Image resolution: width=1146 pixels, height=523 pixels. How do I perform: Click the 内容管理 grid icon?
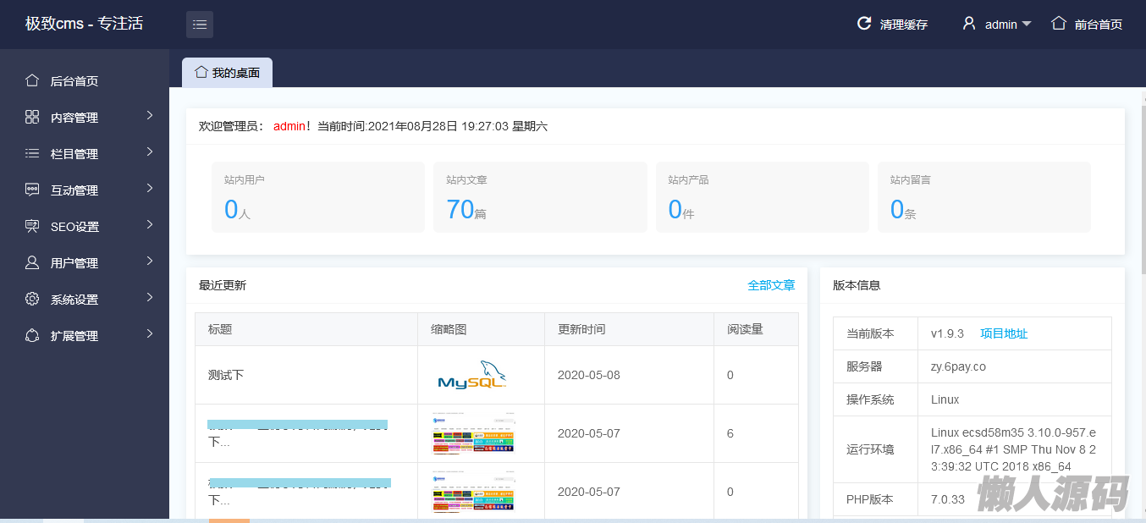click(x=32, y=118)
